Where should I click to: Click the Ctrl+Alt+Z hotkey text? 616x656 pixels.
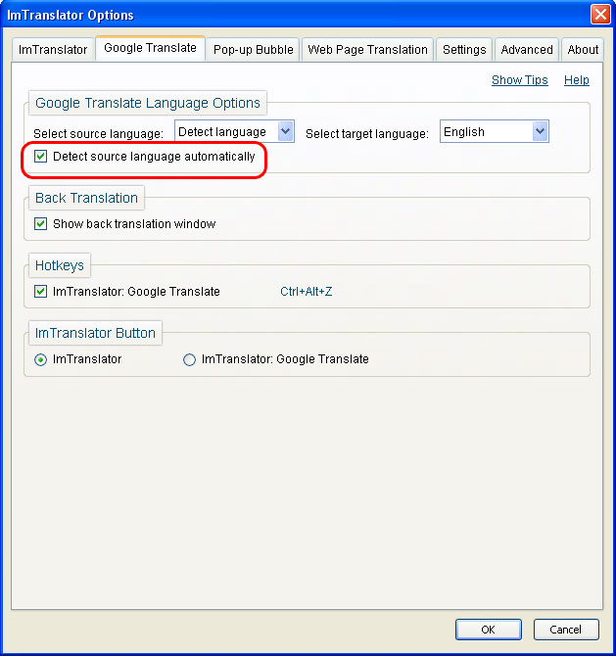307,292
